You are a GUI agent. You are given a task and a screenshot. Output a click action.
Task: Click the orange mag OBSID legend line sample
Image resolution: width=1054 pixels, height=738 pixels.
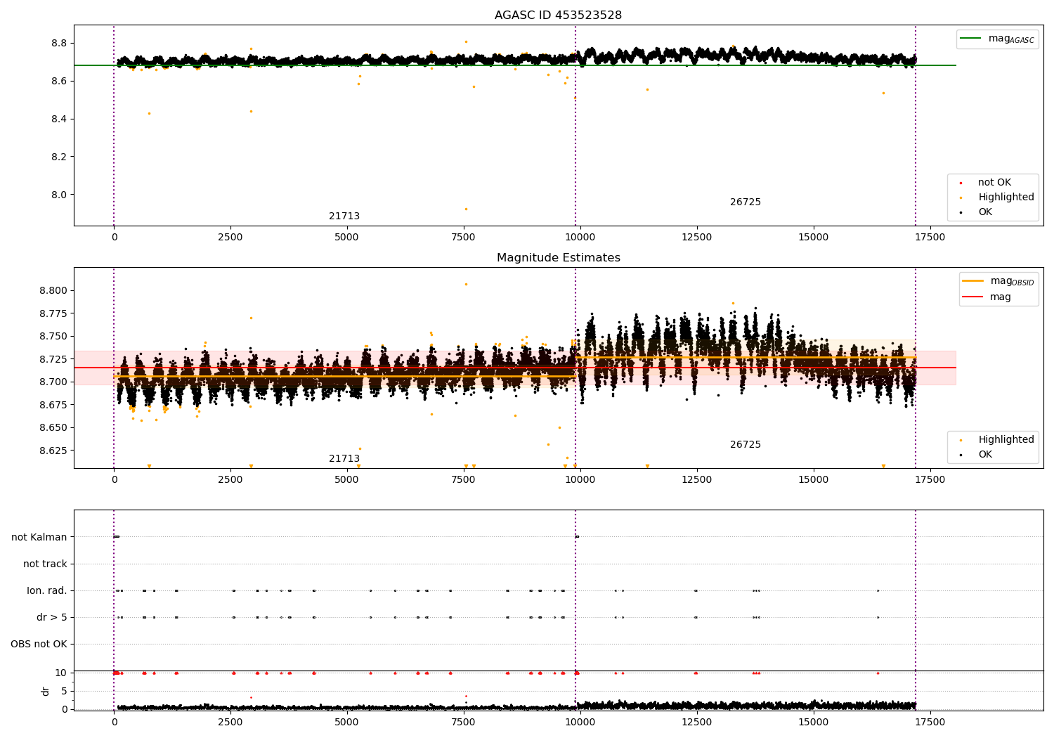coord(973,281)
